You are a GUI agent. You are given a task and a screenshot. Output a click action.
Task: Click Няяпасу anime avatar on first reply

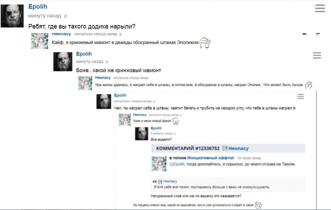click(40, 41)
